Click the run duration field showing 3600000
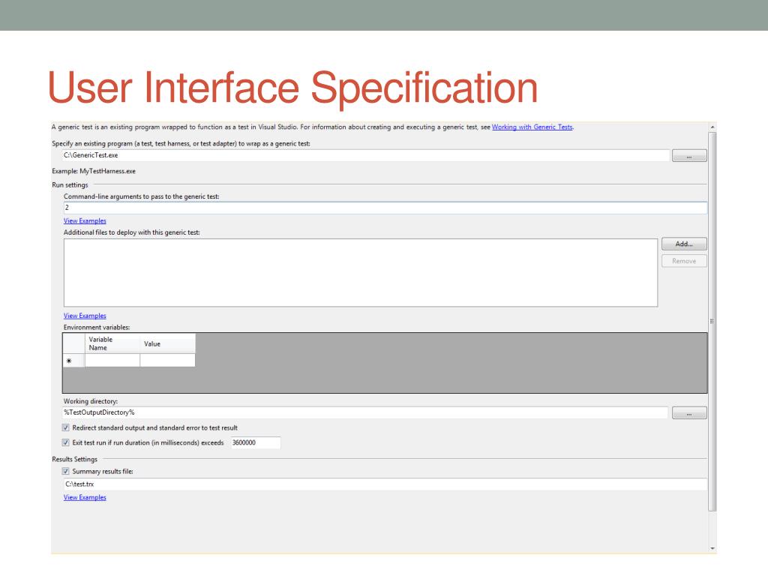Screen dimensions: 768x576 255,442
